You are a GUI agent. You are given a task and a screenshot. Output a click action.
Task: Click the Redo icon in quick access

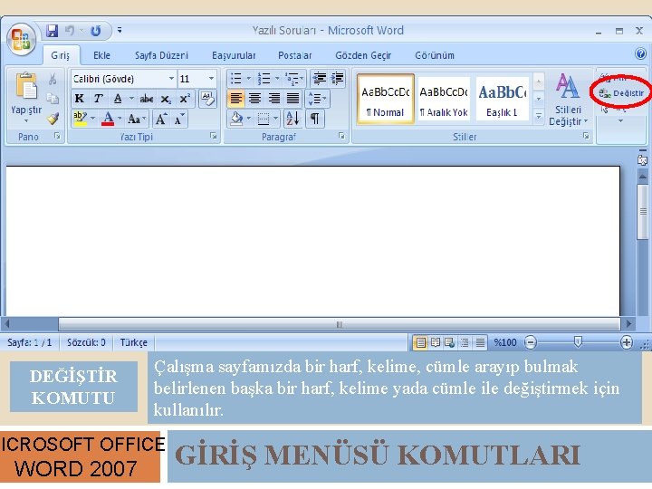(96, 31)
